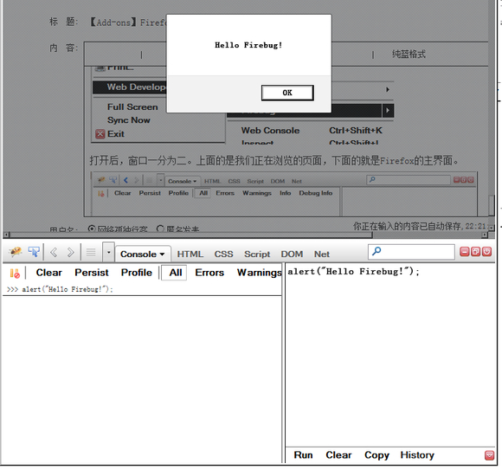Activate the element inspect arrow icon
Screen dimensions: 502x470
(x=34, y=252)
